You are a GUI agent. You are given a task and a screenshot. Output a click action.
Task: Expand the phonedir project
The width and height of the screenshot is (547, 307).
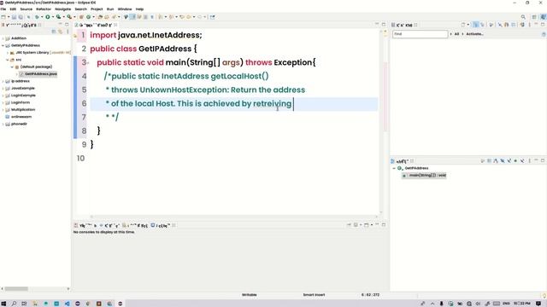3,124
